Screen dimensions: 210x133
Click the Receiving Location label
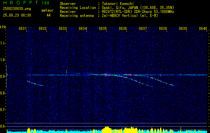[78, 8]
